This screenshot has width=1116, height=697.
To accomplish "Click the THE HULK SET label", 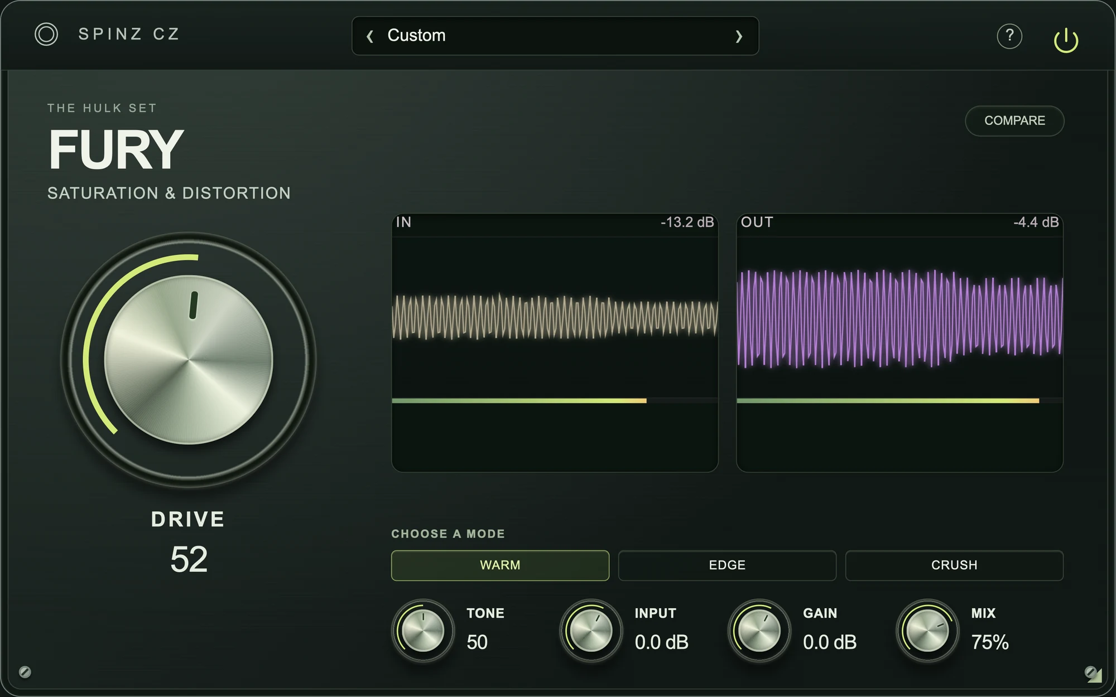I will click(102, 108).
